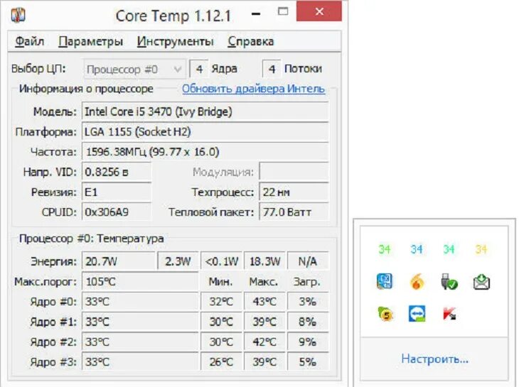Click the green 34 temperature tray icon
The image size is (519, 387).
coord(385,249)
